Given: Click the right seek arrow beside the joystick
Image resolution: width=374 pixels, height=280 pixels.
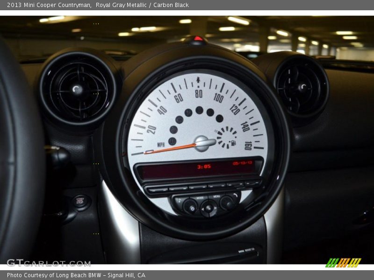Looking at the screenshot, I should point(216,209).
